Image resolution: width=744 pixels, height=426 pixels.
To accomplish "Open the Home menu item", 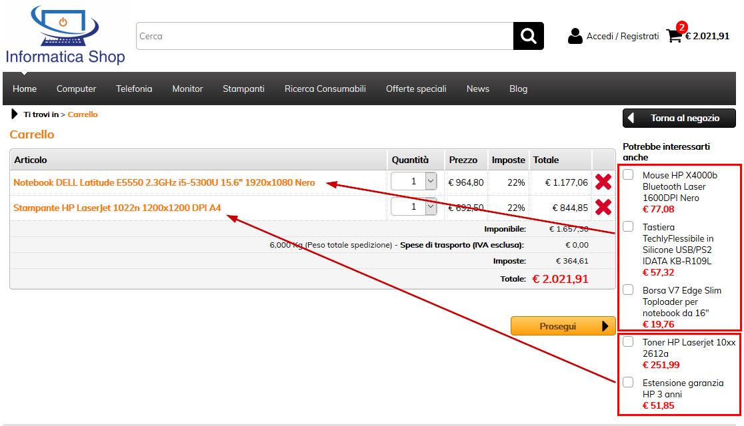I will 25,89.
